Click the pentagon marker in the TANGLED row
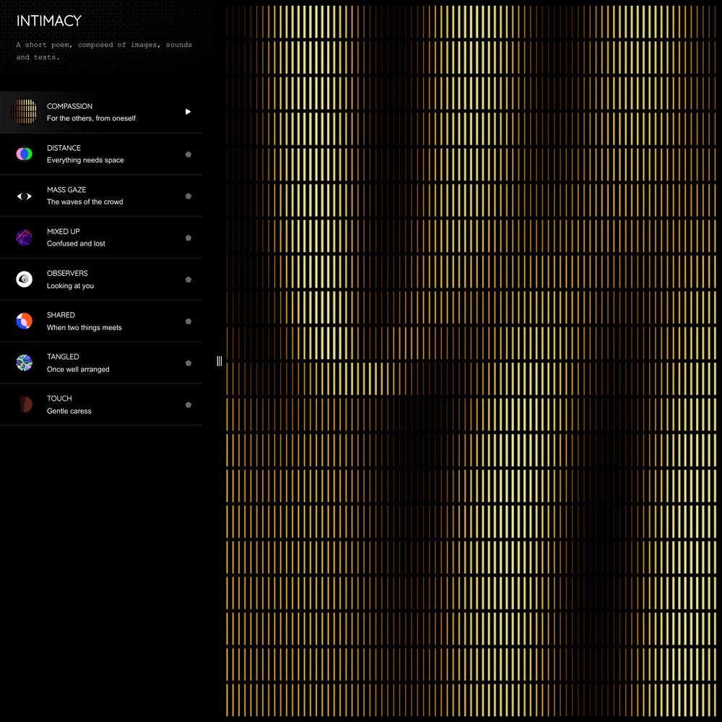 coord(188,363)
